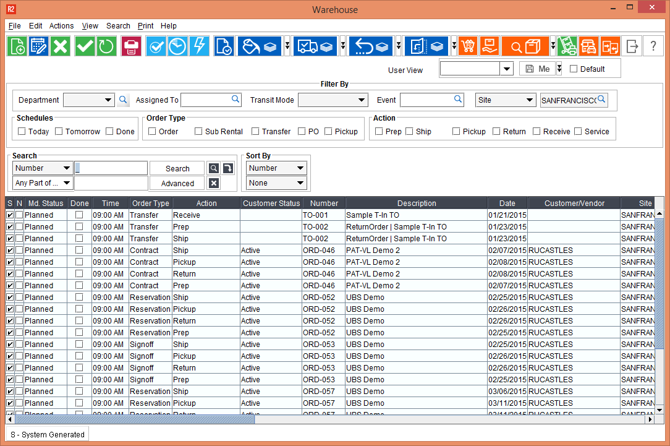This screenshot has width=670, height=446.
Task: Open the Department dropdown list
Action: tap(108, 100)
